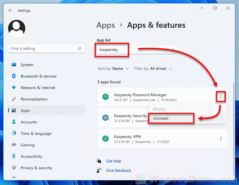
Task: Close the Settings window
Action: (x=228, y=8)
